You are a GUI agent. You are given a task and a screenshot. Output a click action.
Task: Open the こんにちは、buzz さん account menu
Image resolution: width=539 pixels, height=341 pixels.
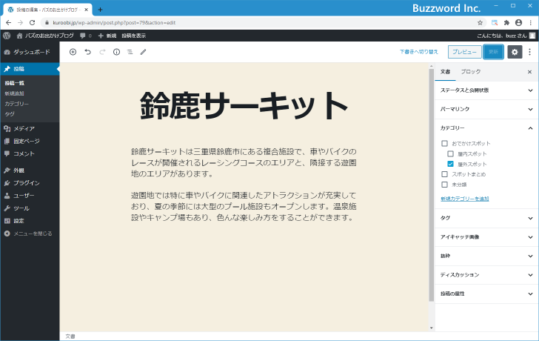point(506,36)
